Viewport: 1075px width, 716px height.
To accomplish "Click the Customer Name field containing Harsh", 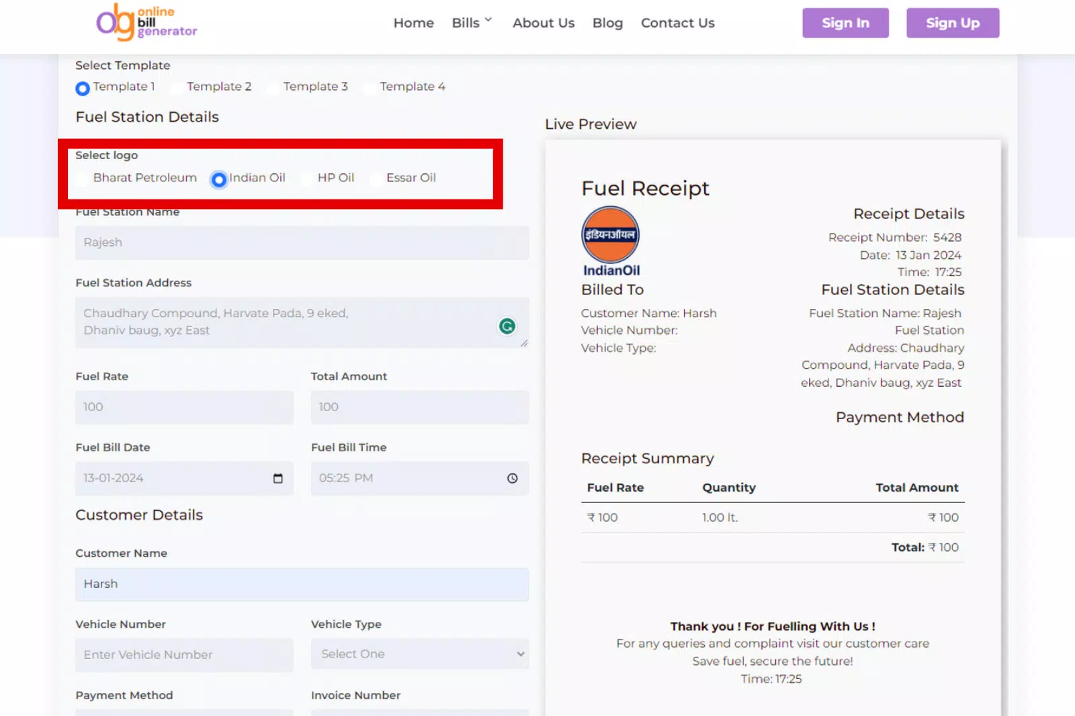I will coord(302,584).
